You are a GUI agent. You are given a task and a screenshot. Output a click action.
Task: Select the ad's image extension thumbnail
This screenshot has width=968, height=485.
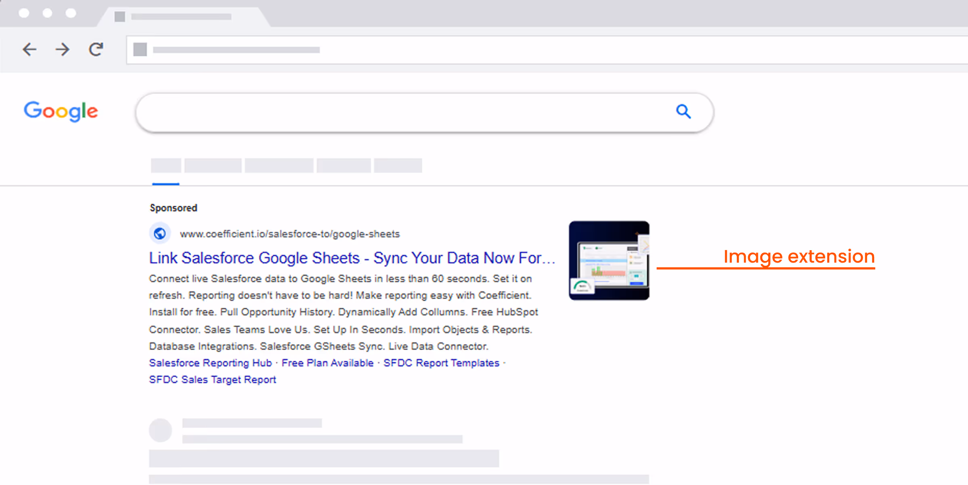pyautogui.click(x=609, y=260)
